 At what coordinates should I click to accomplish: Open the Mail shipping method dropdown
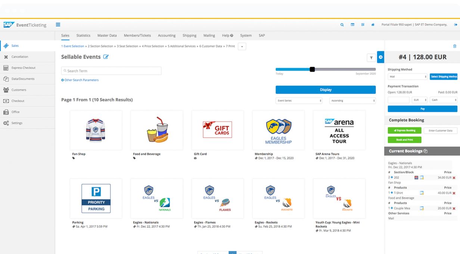407,77
